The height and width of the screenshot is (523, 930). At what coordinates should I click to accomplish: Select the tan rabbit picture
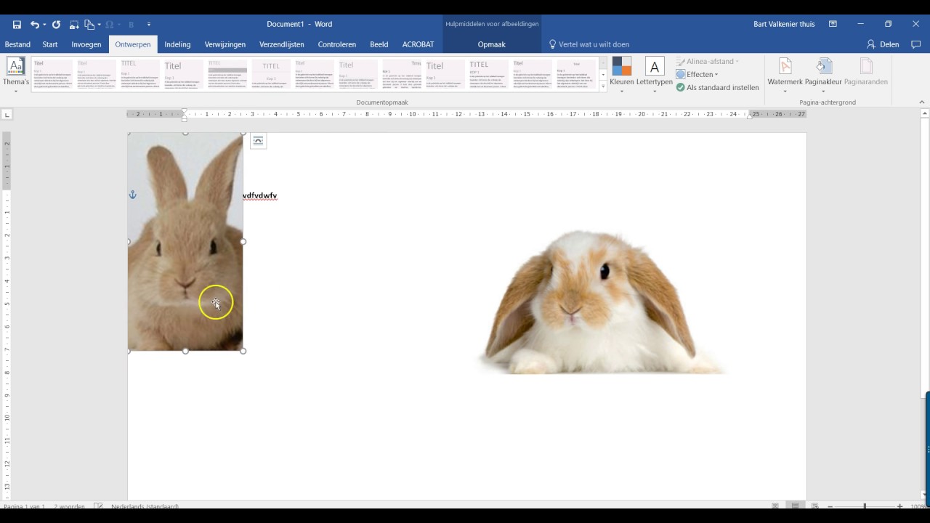(185, 242)
